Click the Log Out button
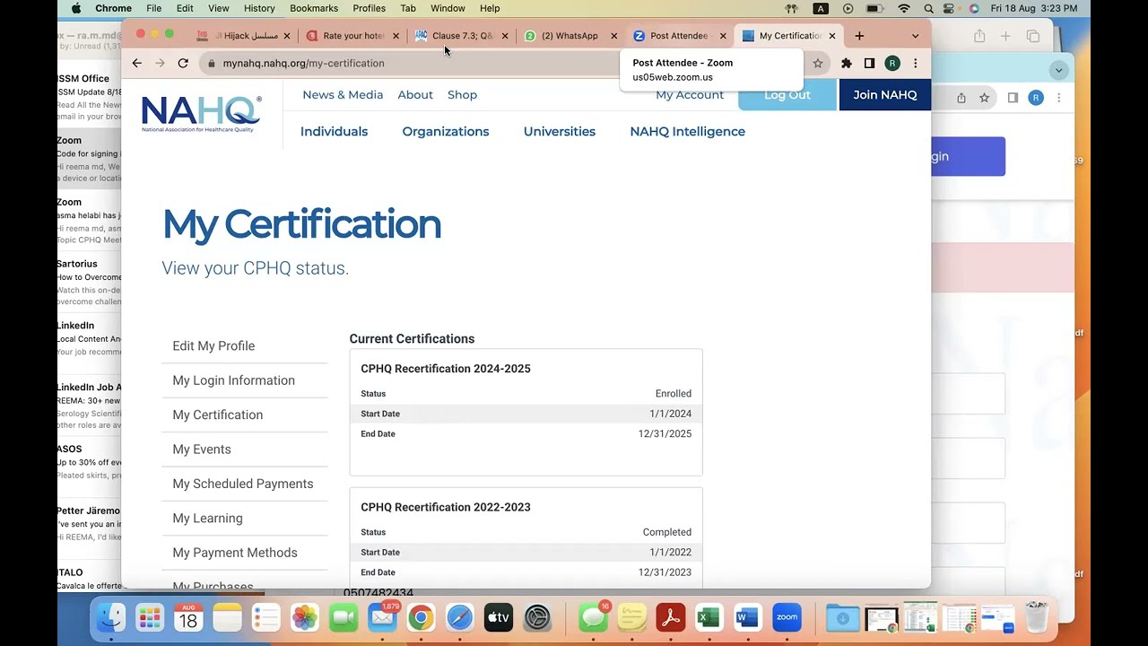The width and height of the screenshot is (1148, 646). [787, 95]
